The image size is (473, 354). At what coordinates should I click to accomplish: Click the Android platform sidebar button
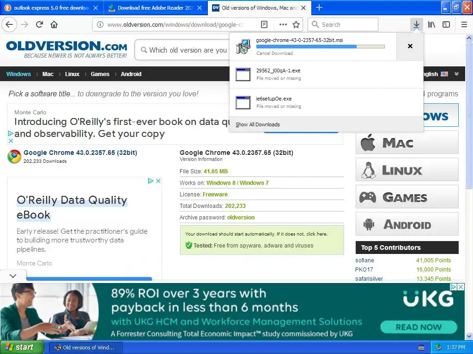[x=407, y=224]
